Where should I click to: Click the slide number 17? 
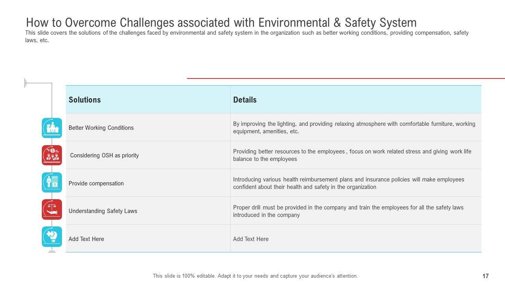tap(486, 276)
